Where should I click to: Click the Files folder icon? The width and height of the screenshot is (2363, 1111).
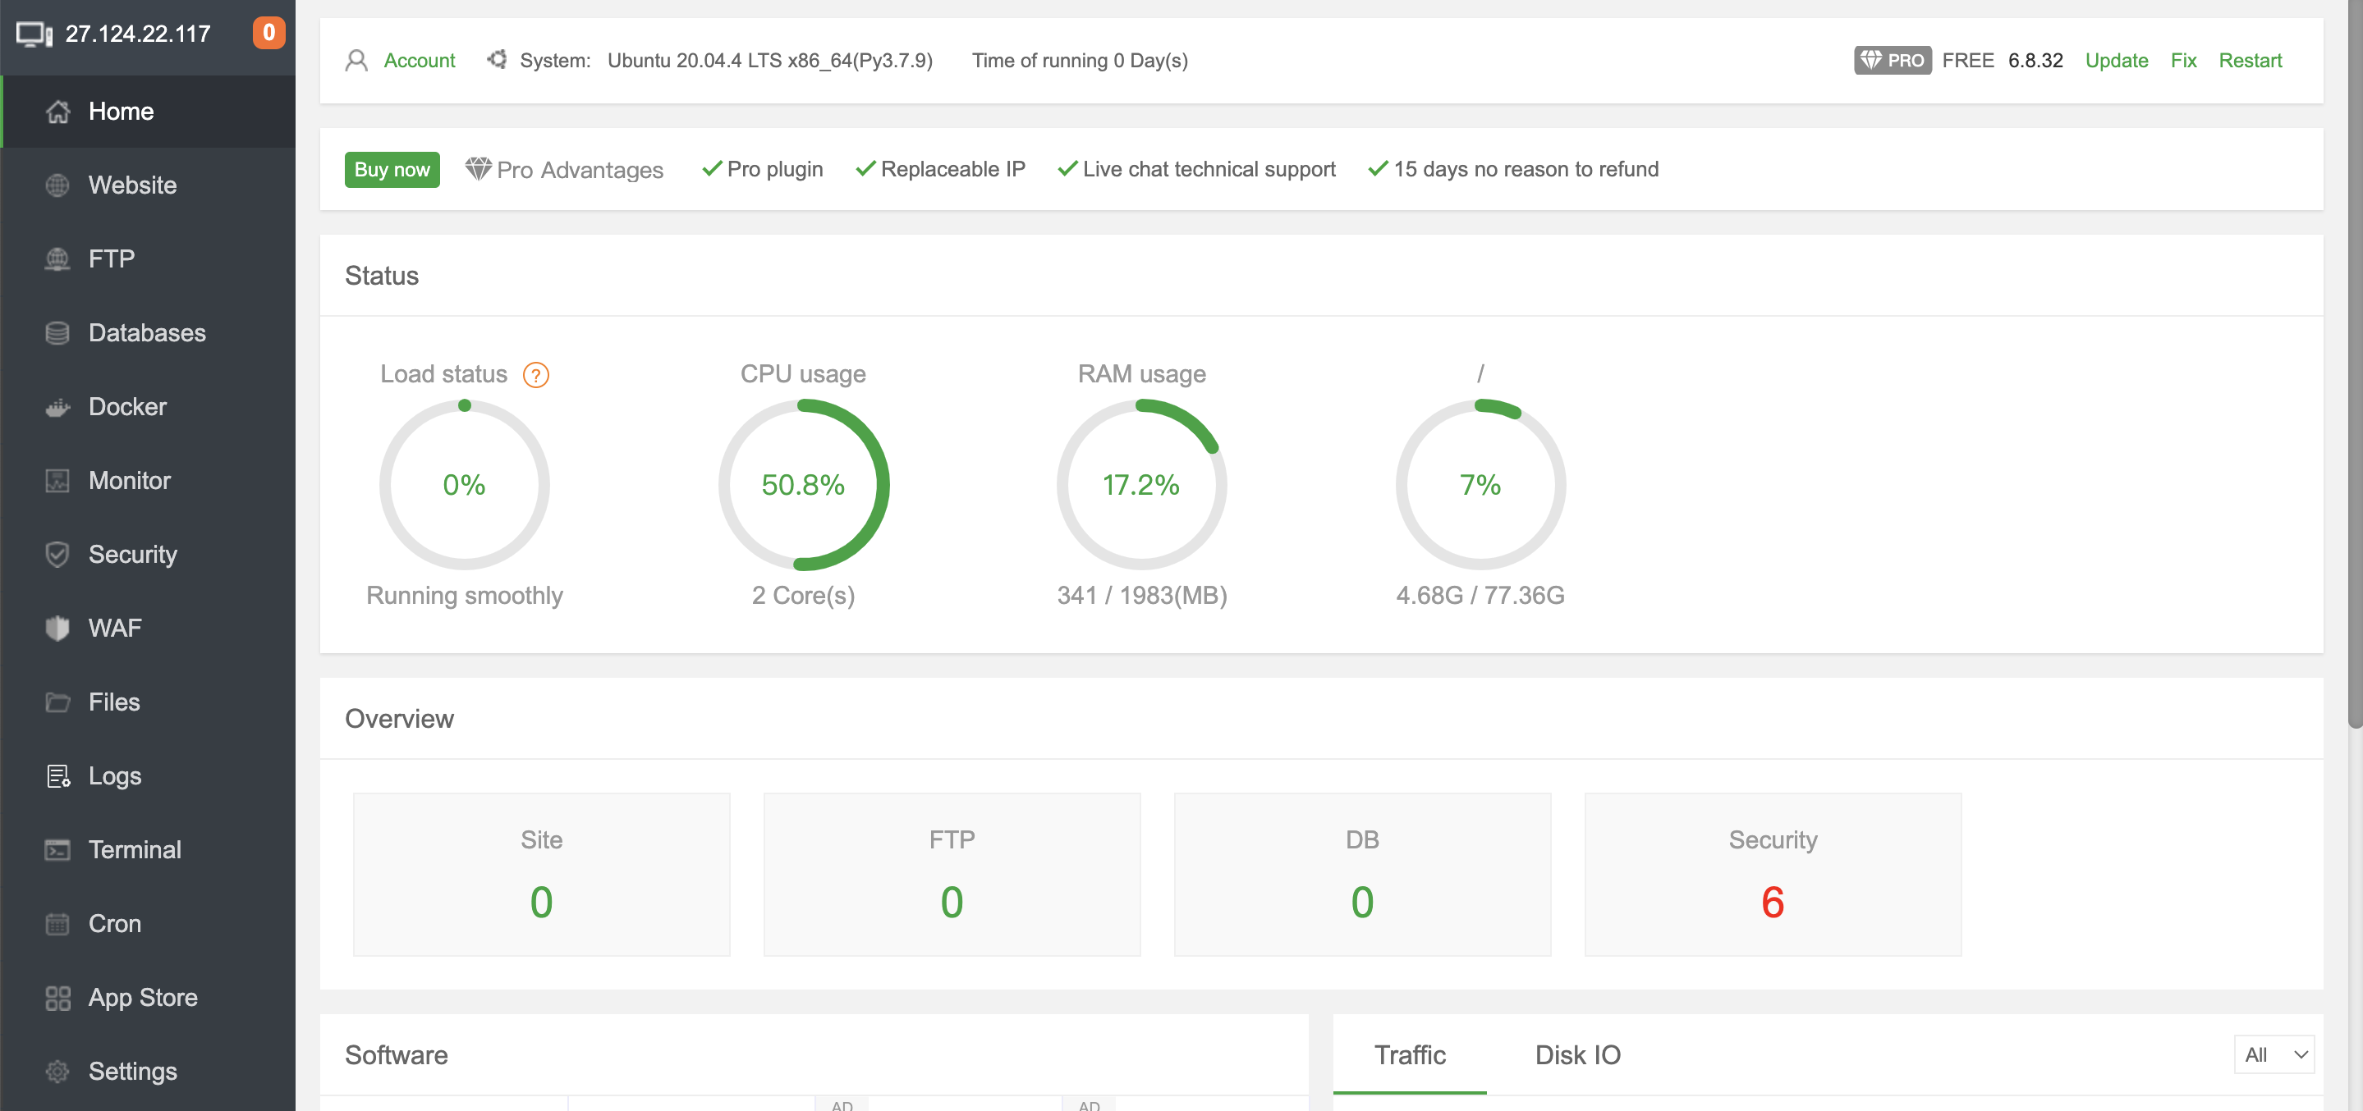(57, 702)
